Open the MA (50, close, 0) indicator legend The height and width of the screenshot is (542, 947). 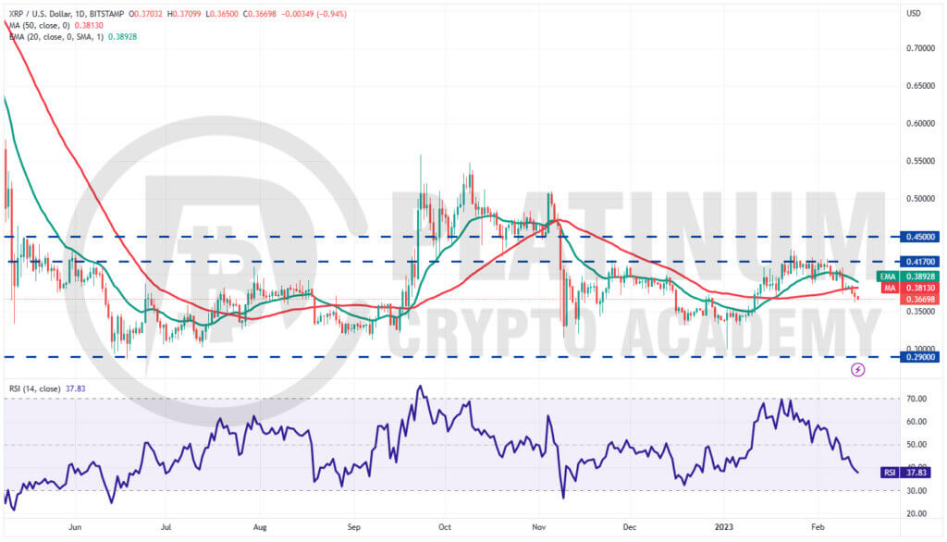(39, 25)
